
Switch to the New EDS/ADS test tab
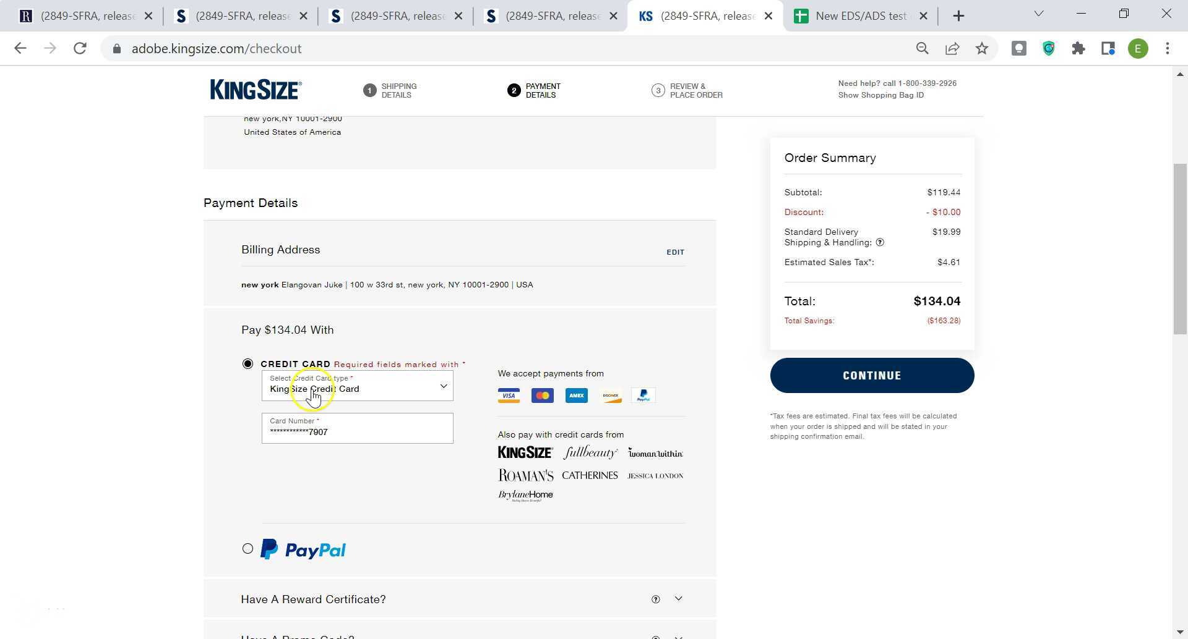pyautogui.click(x=860, y=16)
